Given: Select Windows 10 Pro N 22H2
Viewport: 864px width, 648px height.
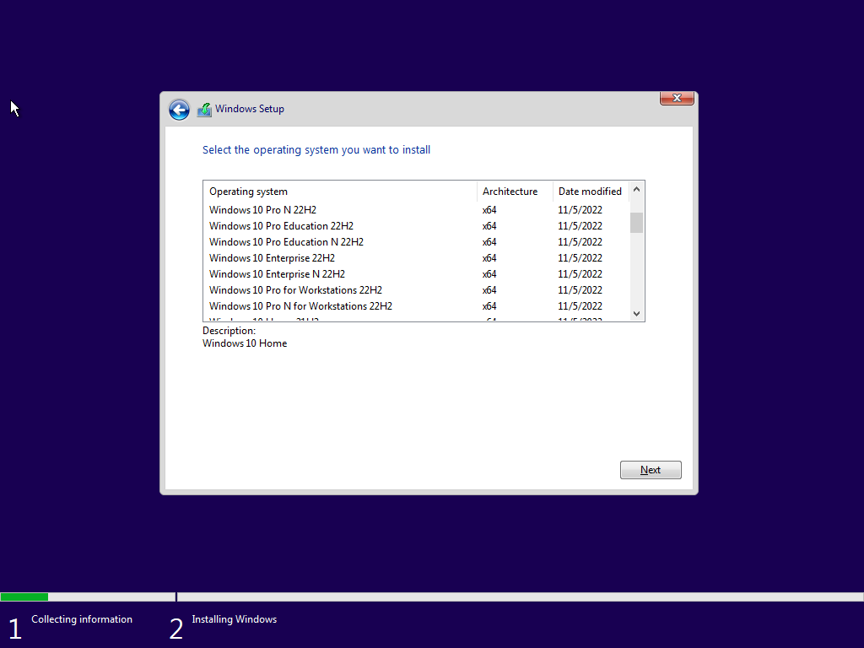Looking at the screenshot, I should pos(416,210).
